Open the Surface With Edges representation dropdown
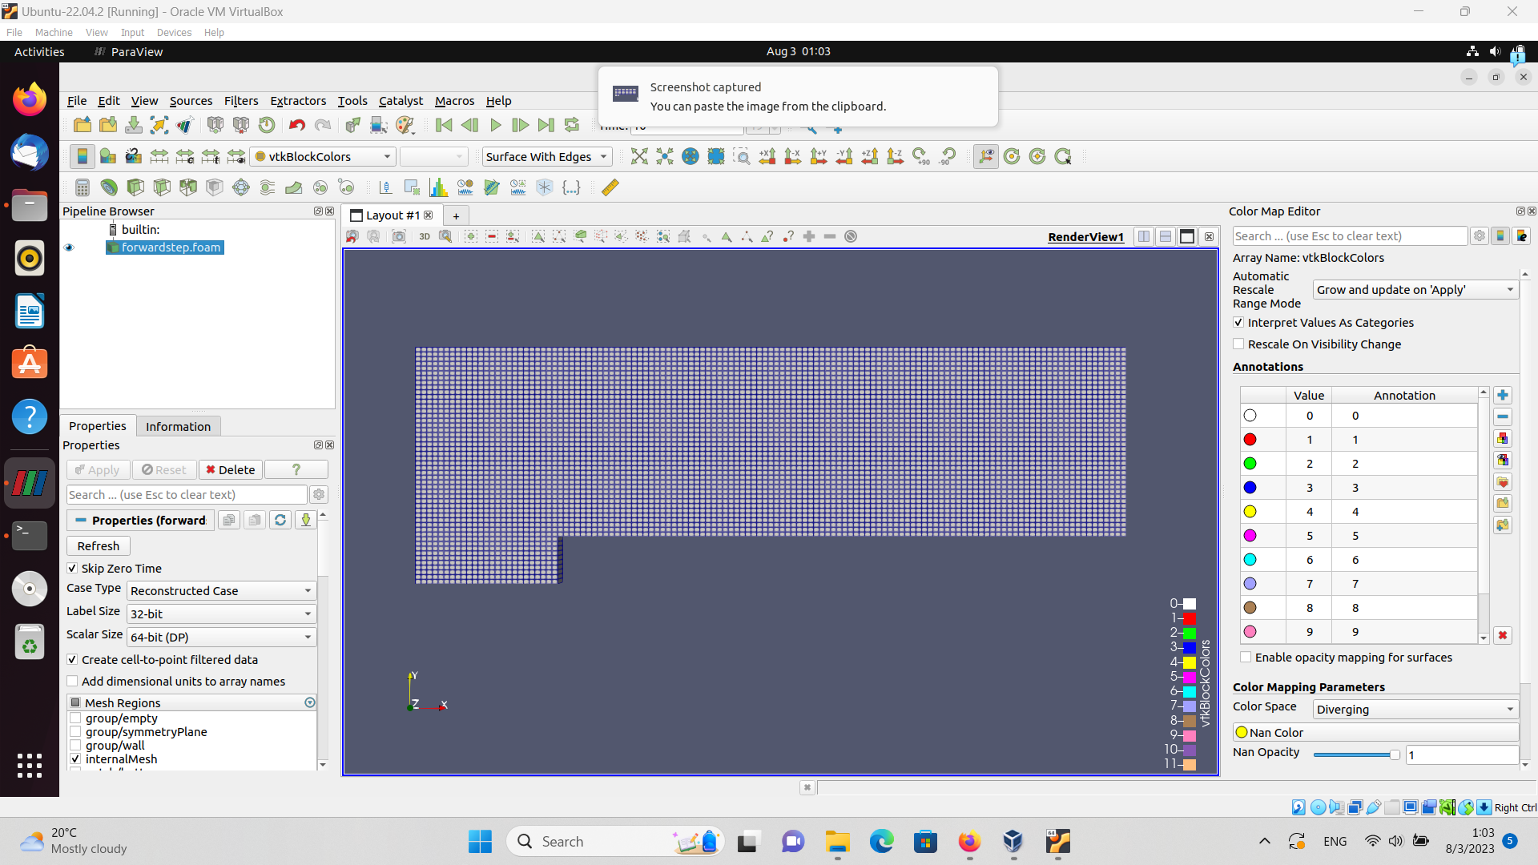This screenshot has height=865, width=1538. [x=546, y=157]
